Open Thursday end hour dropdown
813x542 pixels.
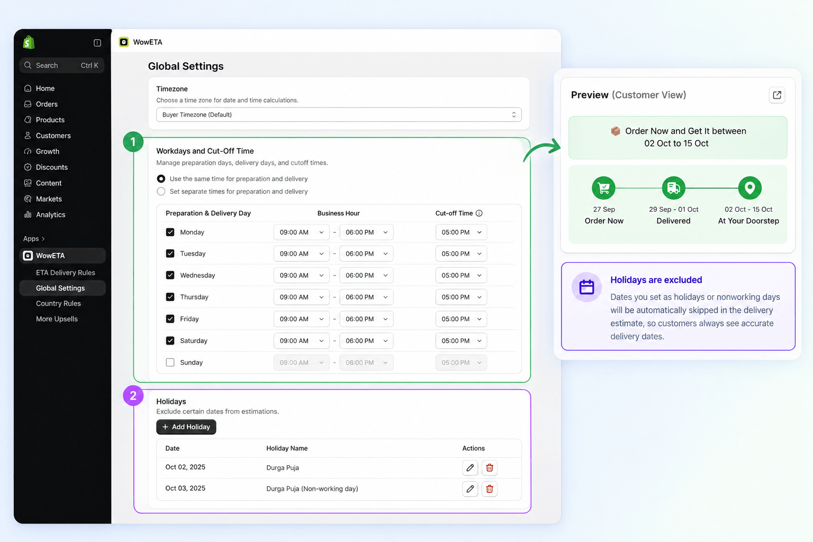pos(366,297)
